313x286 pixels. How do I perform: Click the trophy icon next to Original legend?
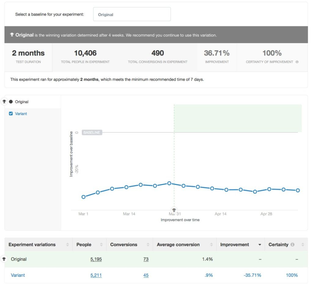[4, 101]
